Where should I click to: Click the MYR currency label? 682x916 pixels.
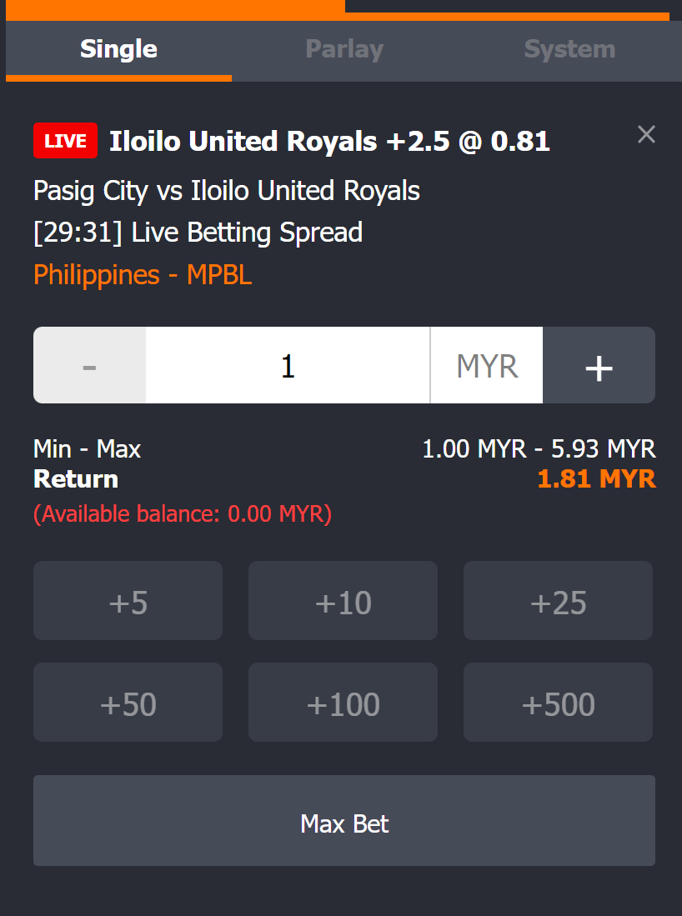coord(487,366)
